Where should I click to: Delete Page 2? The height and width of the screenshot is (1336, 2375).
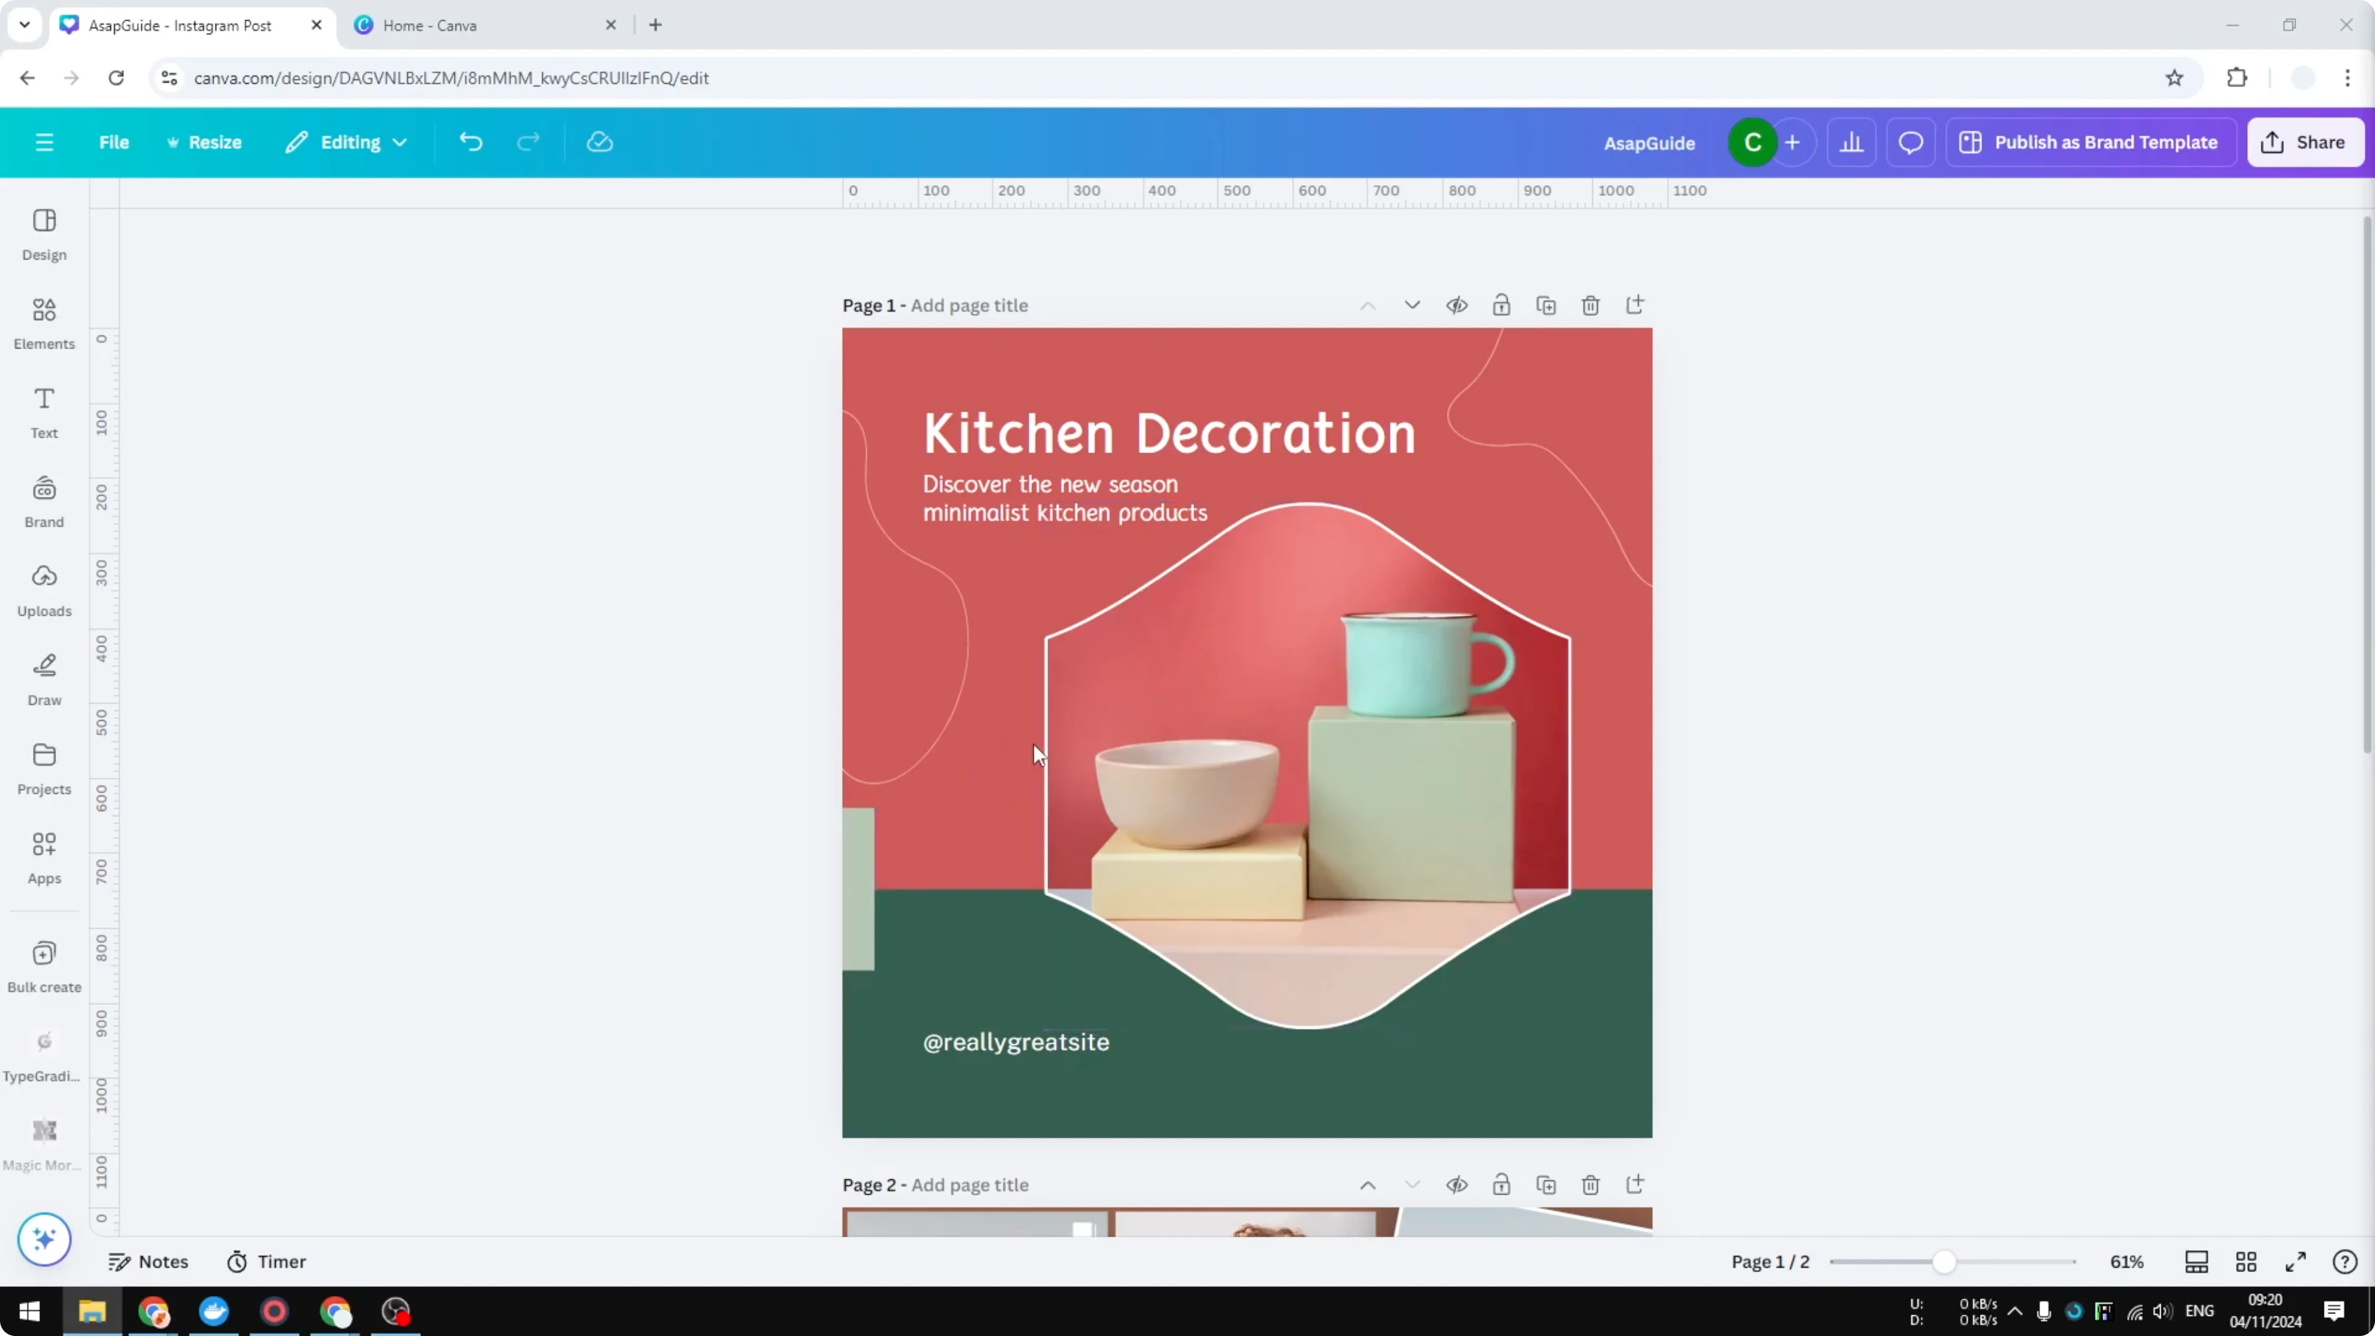click(x=1590, y=1185)
